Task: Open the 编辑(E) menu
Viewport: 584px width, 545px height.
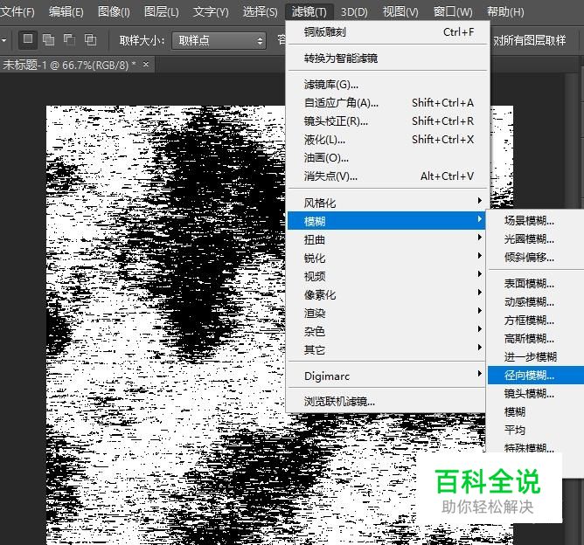Action: click(x=66, y=12)
